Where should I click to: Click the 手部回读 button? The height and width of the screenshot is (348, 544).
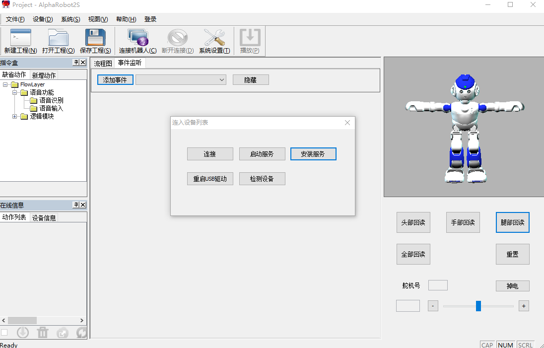point(463,222)
